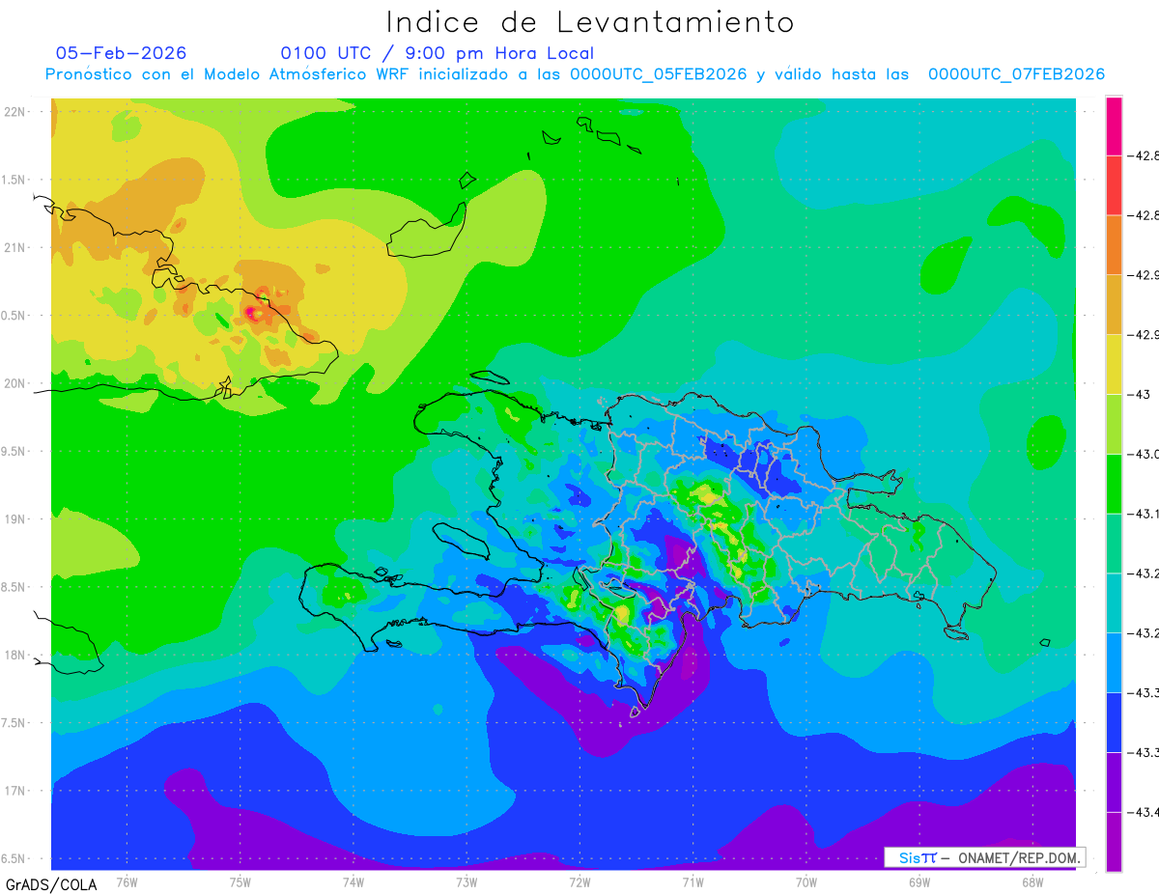The image size is (1159, 895).
Task: Click the dark blue -43.3 legend band
Action: [1114, 722]
